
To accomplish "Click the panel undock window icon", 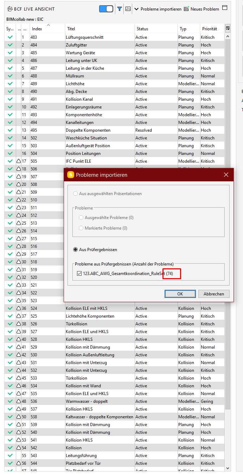I will [x=225, y=8].
